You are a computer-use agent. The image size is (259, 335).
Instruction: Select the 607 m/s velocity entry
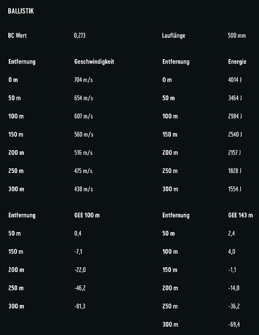[x=83, y=116]
